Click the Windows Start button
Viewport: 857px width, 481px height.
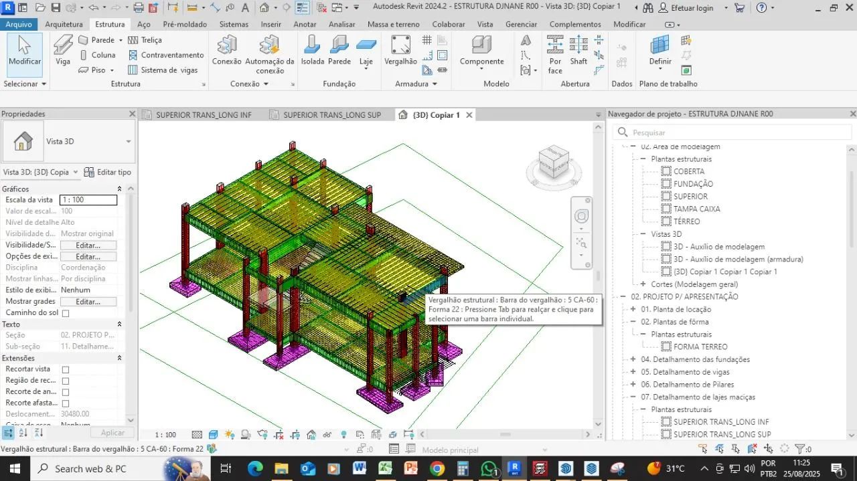[x=14, y=468]
